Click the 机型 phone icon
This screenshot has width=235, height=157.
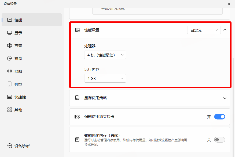tap(10, 84)
